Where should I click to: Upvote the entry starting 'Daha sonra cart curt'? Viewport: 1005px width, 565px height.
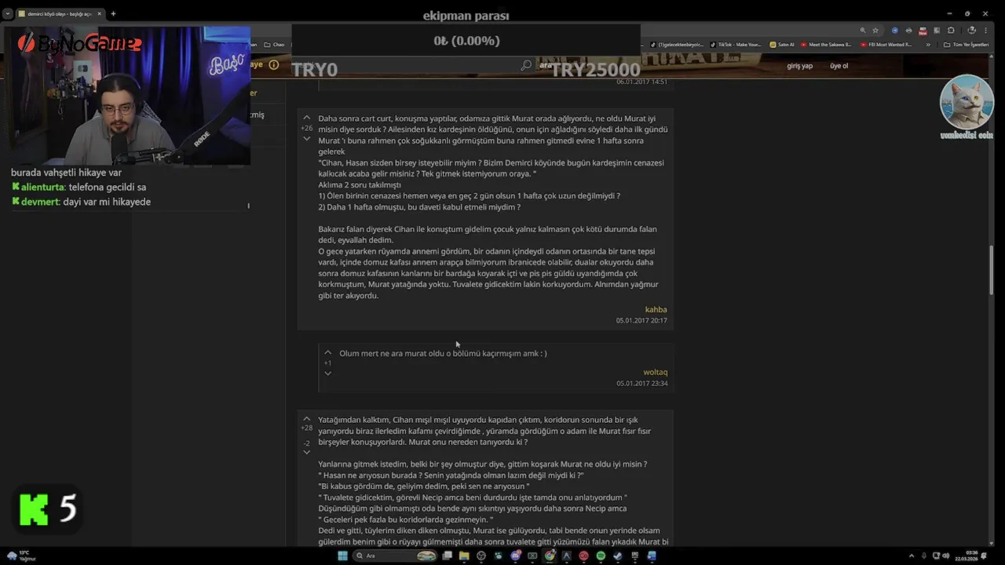[306, 118]
